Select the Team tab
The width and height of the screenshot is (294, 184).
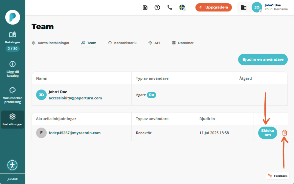click(x=89, y=43)
